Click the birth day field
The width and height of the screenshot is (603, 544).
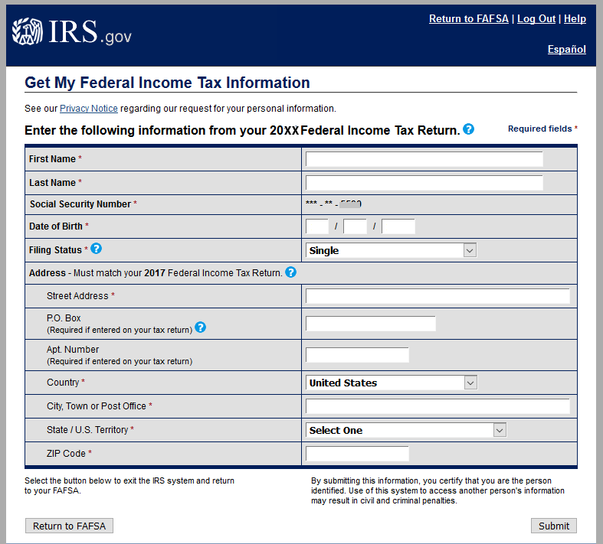(355, 226)
